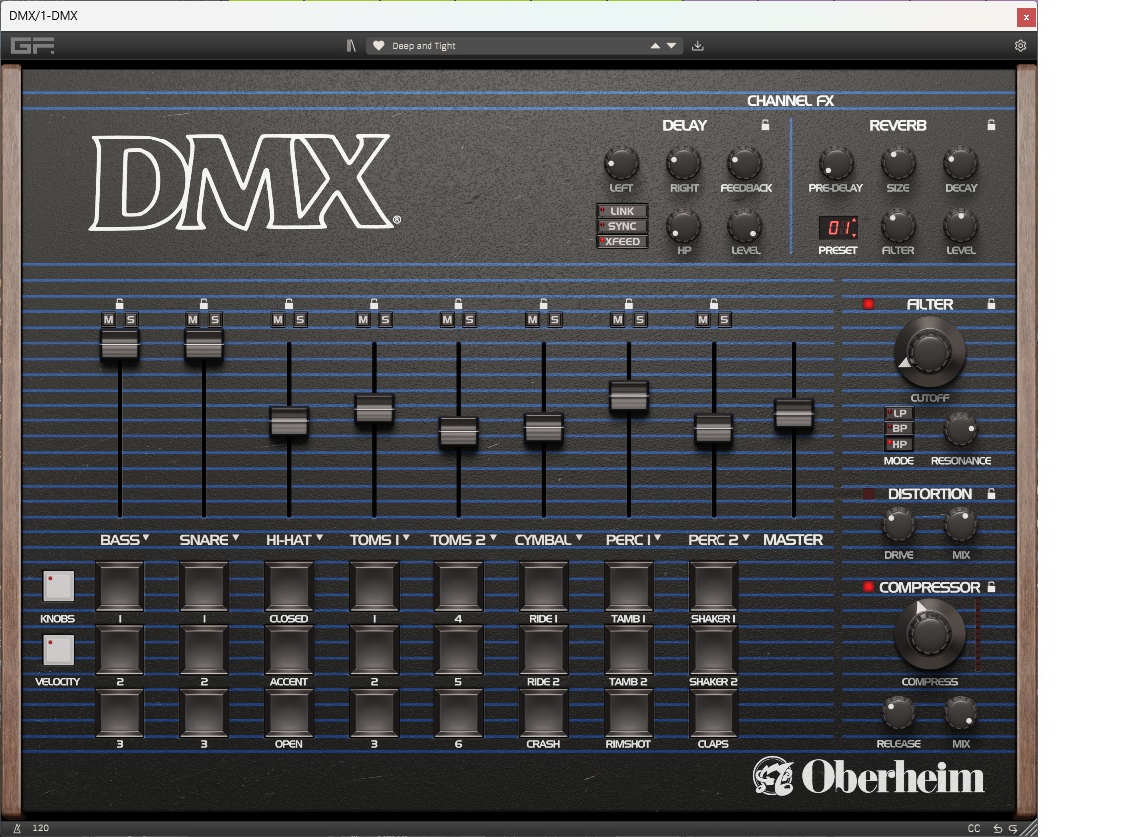Trigger the CRASH cymbal pad
This screenshot has height=837, width=1148.
click(543, 710)
